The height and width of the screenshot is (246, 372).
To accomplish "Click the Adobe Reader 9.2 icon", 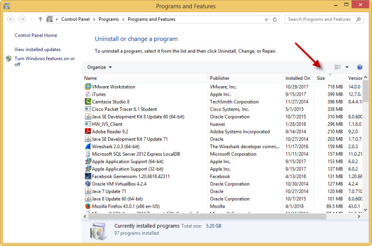I will click(88, 131).
